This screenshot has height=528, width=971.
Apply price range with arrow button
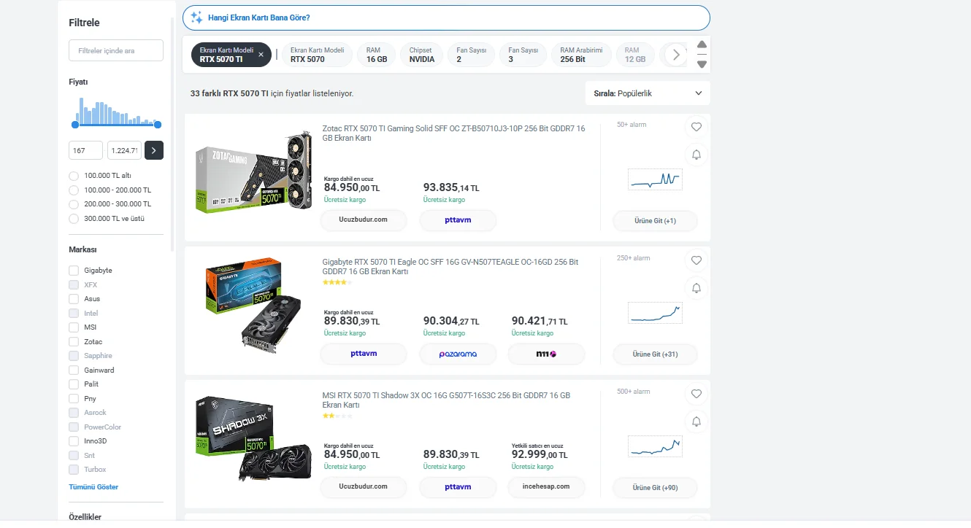pos(154,150)
